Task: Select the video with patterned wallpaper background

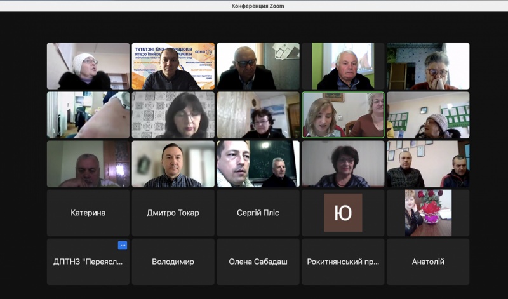Action: point(173,115)
